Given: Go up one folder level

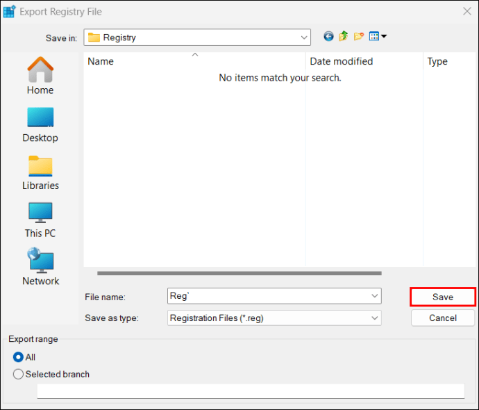Looking at the screenshot, I should pyautogui.click(x=344, y=36).
